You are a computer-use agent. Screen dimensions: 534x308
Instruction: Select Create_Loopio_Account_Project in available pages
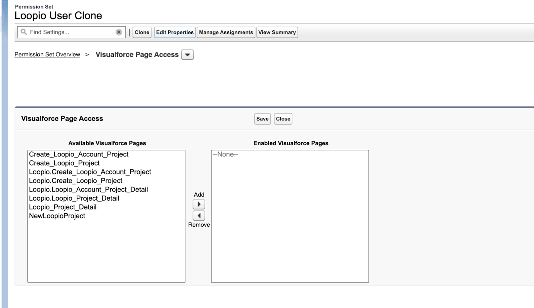tap(79, 154)
